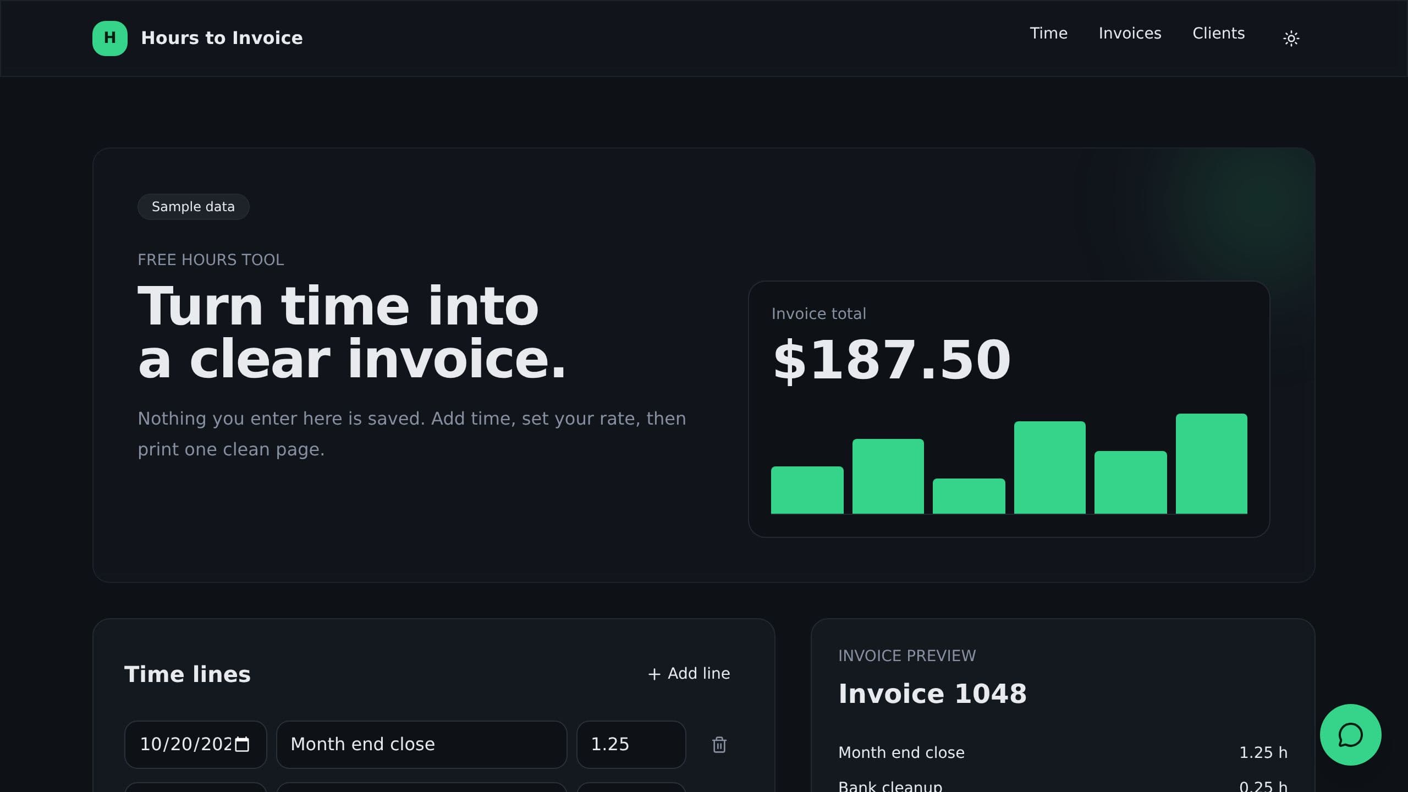This screenshot has height=792, width=1408.
Task: Click the Sample data badge
Action: pos(193,207)
